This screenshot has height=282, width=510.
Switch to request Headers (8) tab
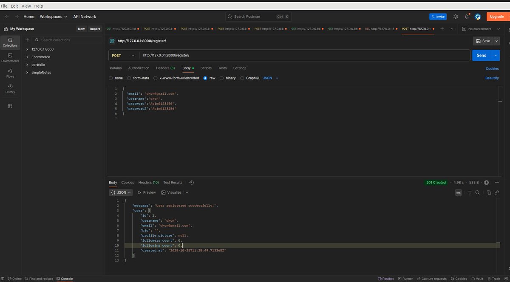click(165, 68)
